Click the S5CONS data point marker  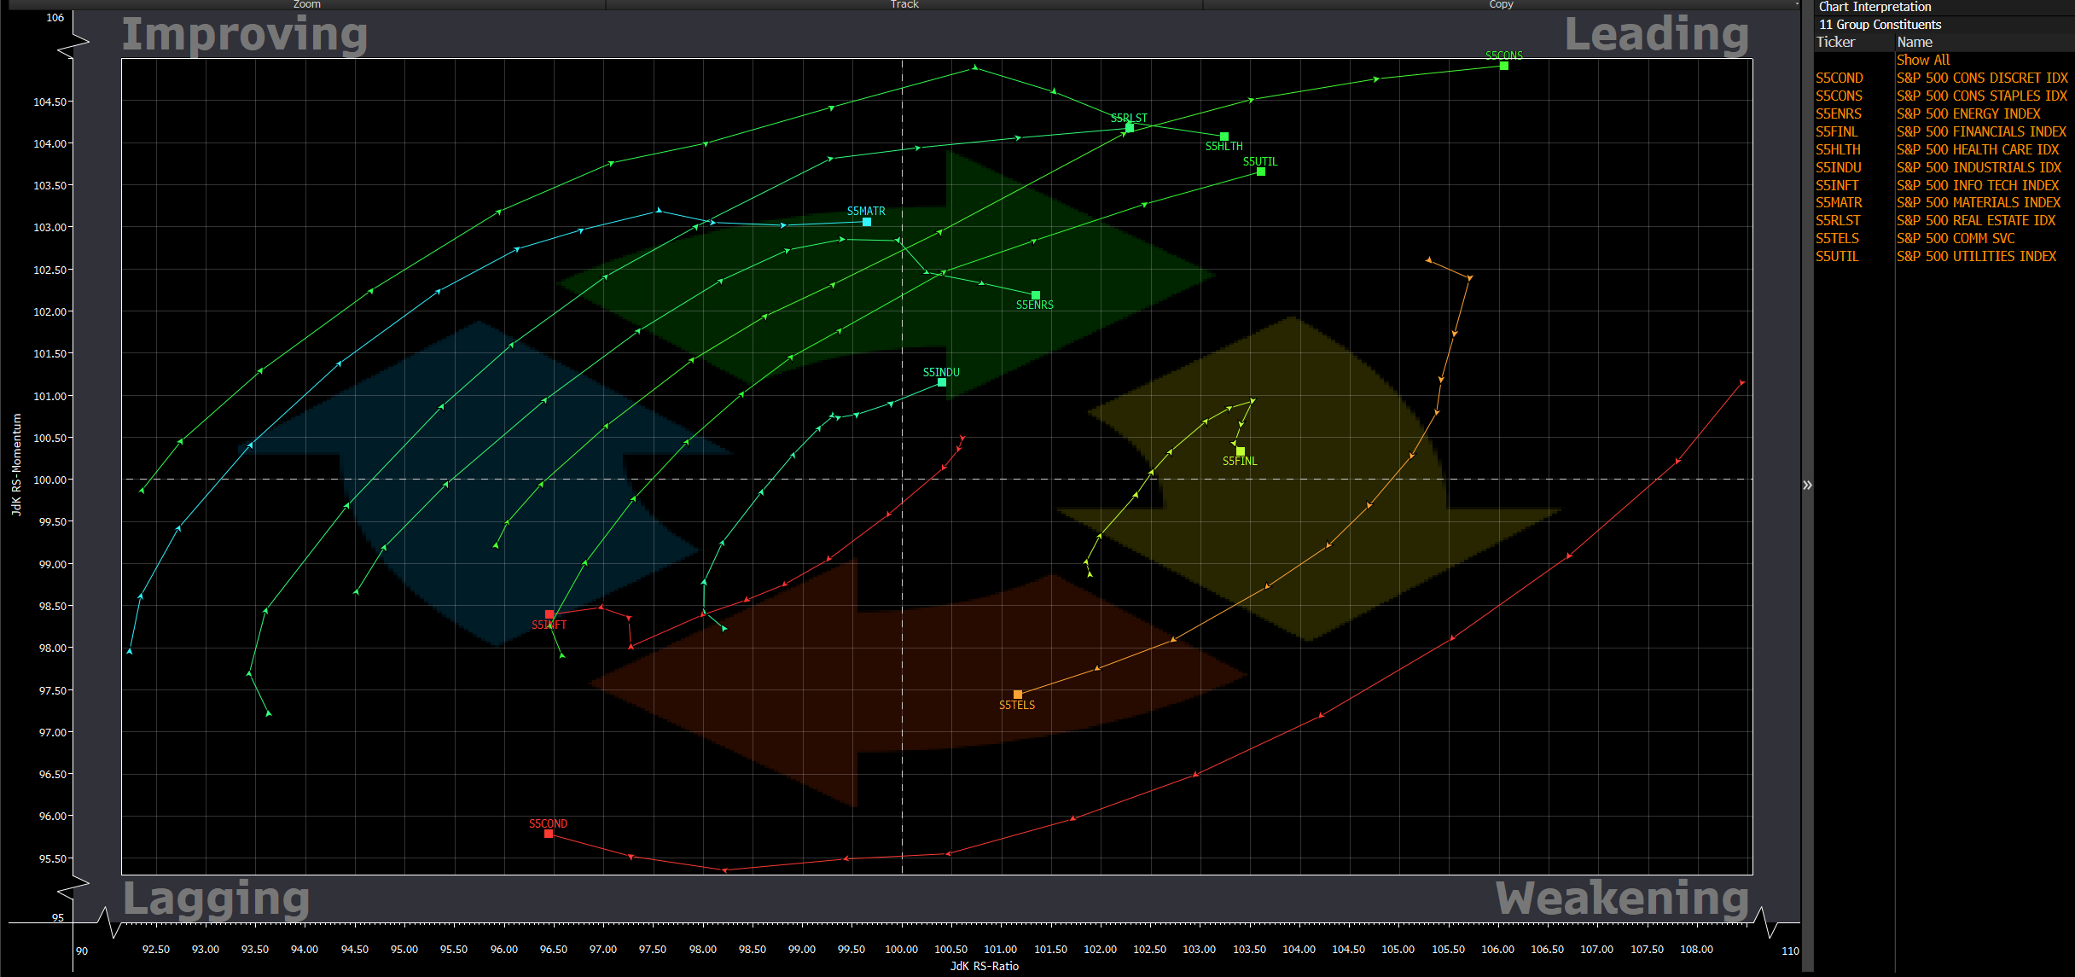pyautogui.click(x=1504, y=66)
